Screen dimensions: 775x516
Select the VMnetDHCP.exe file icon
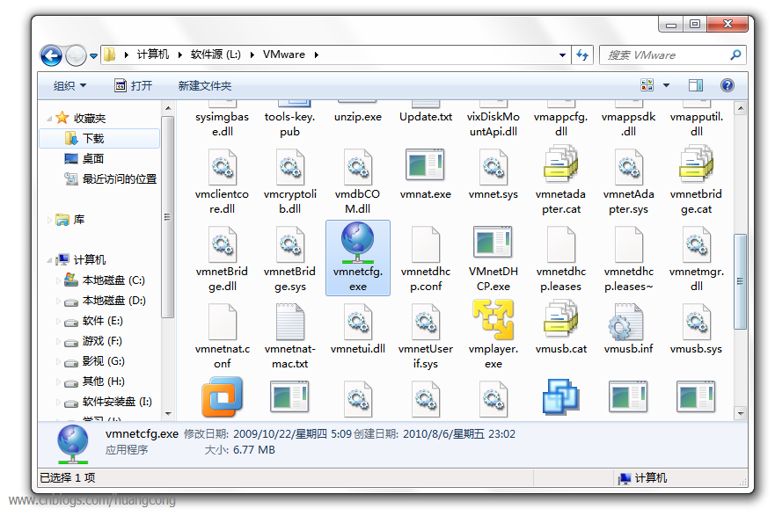(x=493, y=242)
